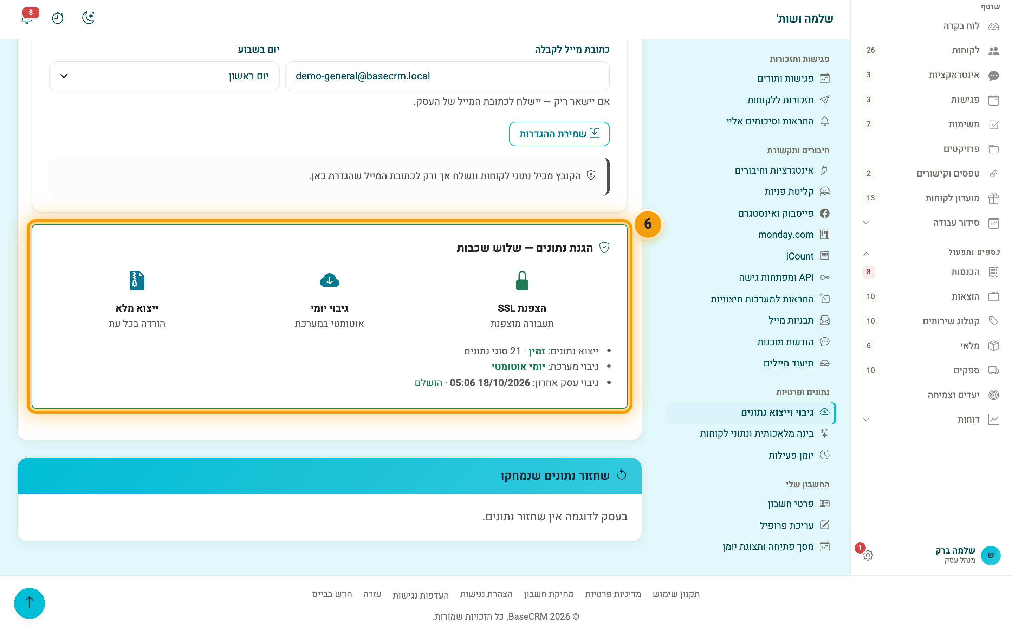
Task: Open the notifications bell icon
Action: tap(27, 18)
